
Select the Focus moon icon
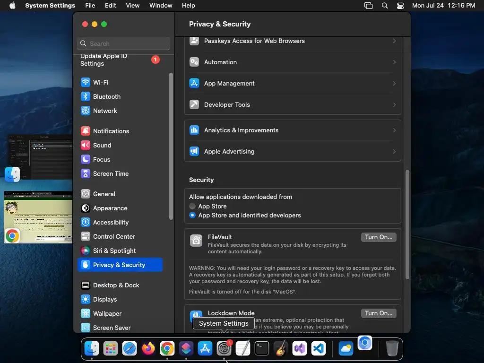click(86, 160)
